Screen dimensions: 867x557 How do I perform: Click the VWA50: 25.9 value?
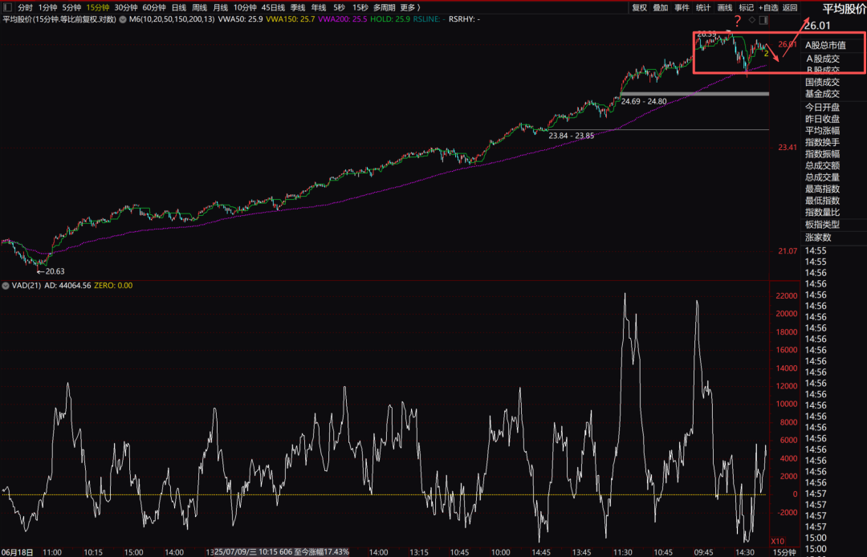click(x=241, y=19)
